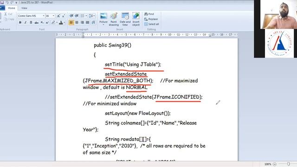297x167 pixels.
Task: Click the zoom out minus button
Action: [x=274, y=164]
